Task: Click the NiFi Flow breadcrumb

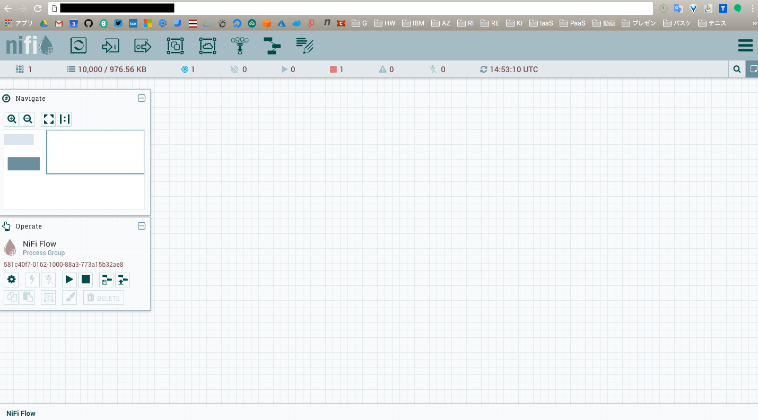Action: 21,413
